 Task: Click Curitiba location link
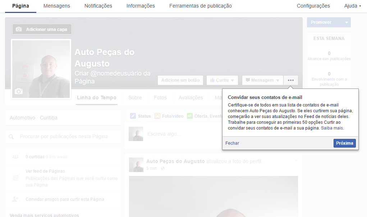49,118
